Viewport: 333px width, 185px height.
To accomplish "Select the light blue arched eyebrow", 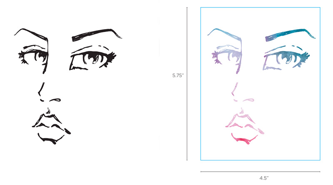I will coord(225,34).
